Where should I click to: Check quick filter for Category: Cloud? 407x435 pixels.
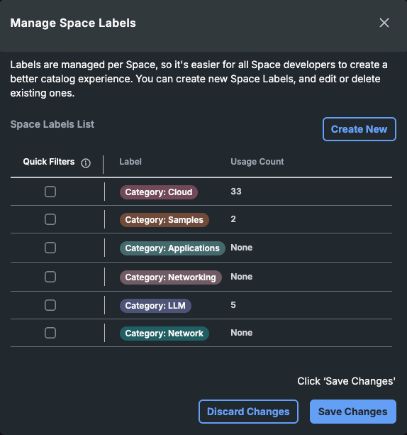(x=50, y=192)
